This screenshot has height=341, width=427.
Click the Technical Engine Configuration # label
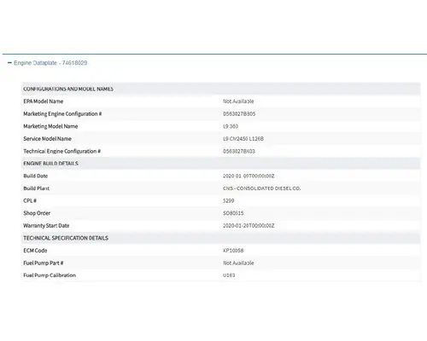(62, 151)
